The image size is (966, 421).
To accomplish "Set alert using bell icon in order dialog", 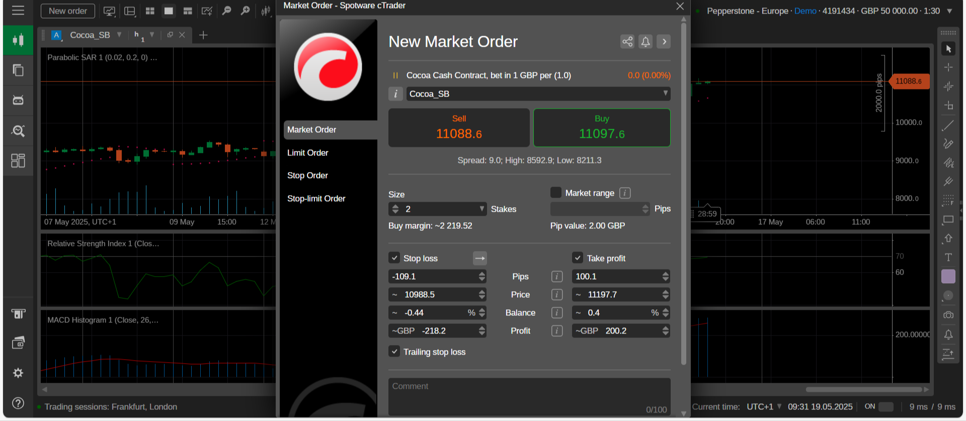I will point(646,41).
